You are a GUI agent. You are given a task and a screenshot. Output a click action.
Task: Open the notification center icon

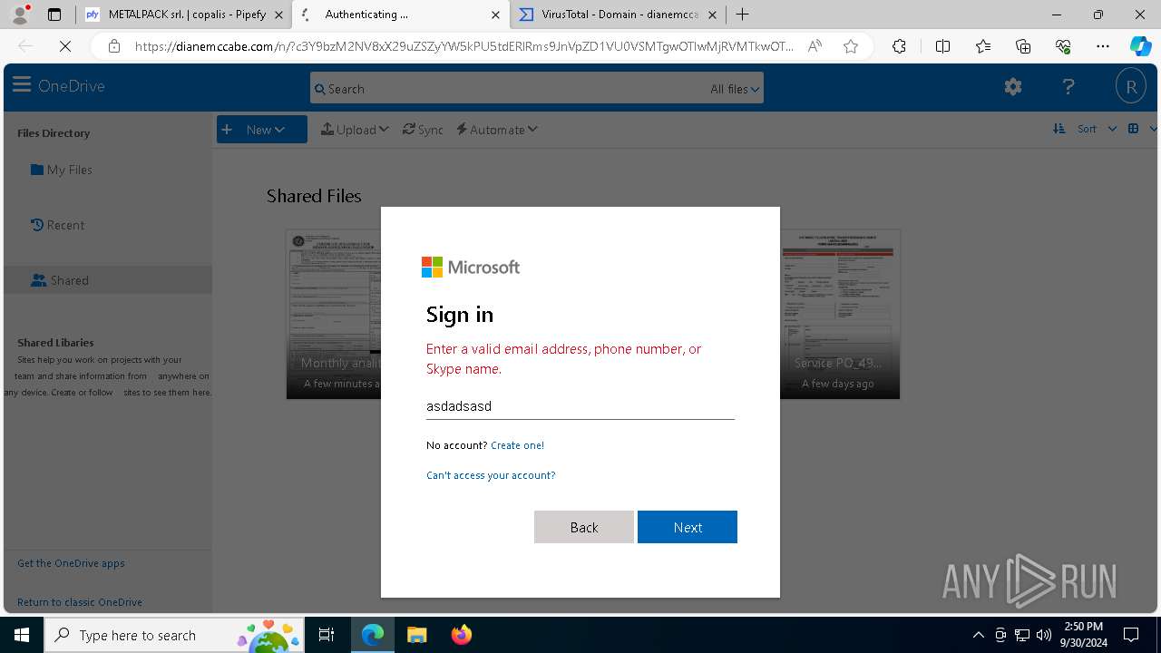(x=1131, y=635)
